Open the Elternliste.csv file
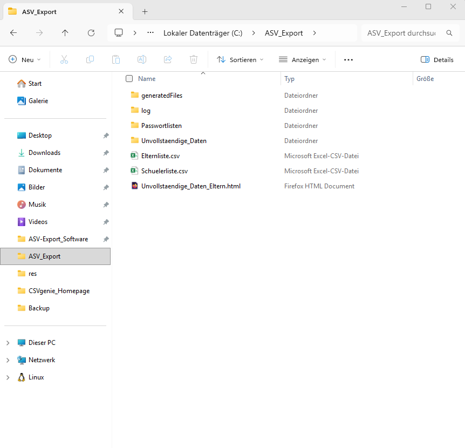 tap(161, 155)
